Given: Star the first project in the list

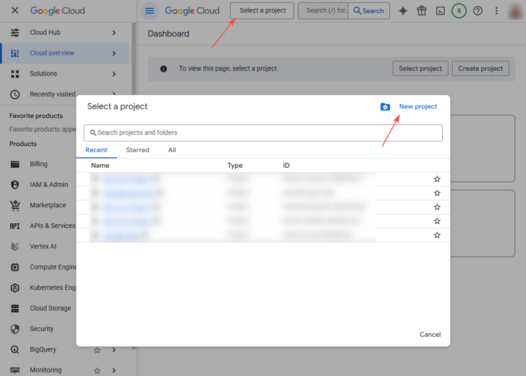Looking at the screenshot, I should tap(437, 179).
